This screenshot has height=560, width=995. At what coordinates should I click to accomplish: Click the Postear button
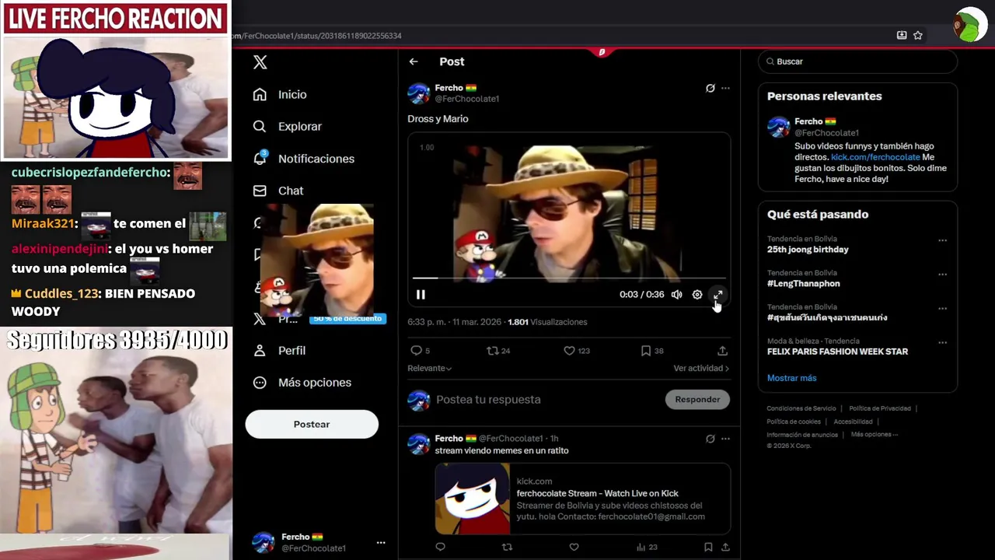click(x=312, y=424)
